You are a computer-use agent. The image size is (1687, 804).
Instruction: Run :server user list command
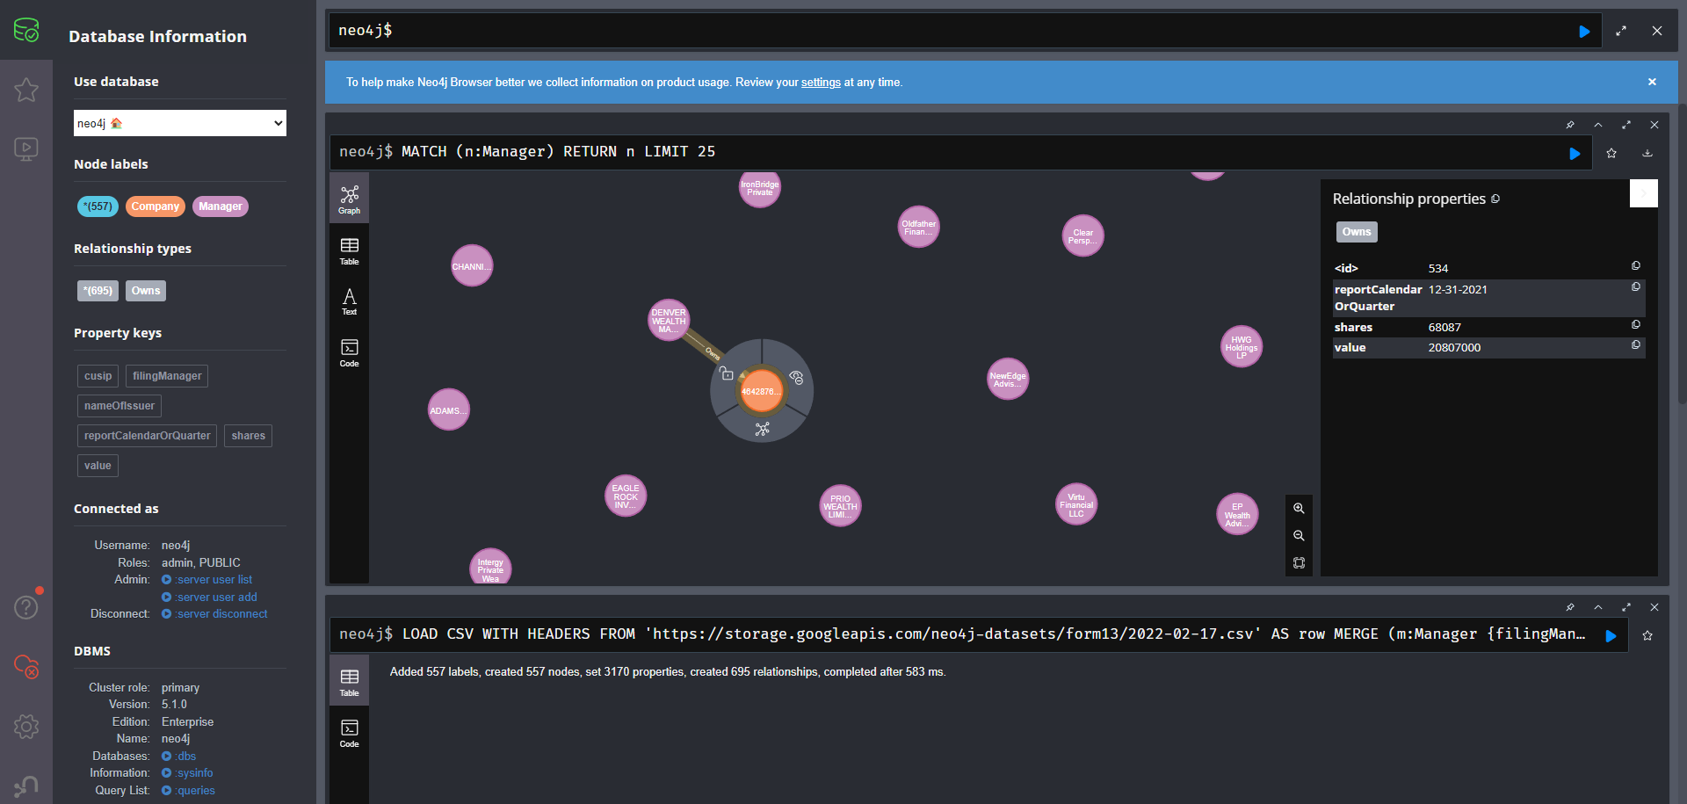tap(207, 580)
